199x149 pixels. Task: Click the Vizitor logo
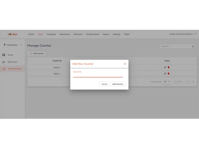[12, 34]
